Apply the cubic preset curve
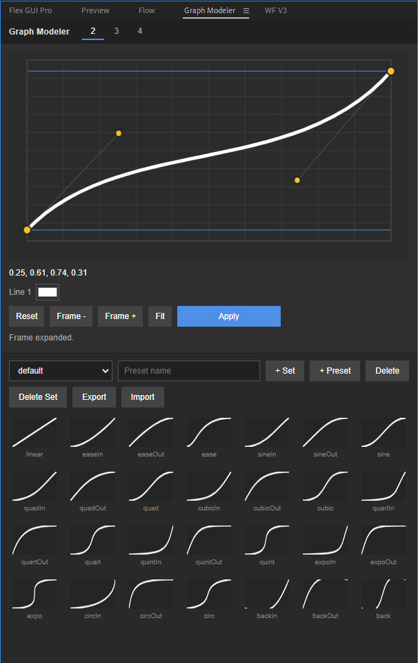The height and width of the screenshot is (663, 418). click(326, 486)
